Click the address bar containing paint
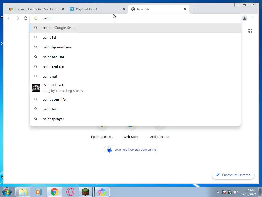 tap(135, 18)
